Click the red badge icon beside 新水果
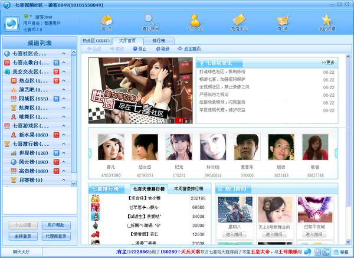 tap(56, 135)
